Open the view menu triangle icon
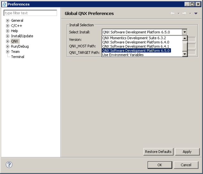203x174 pixels. click(x=196, y=13)
